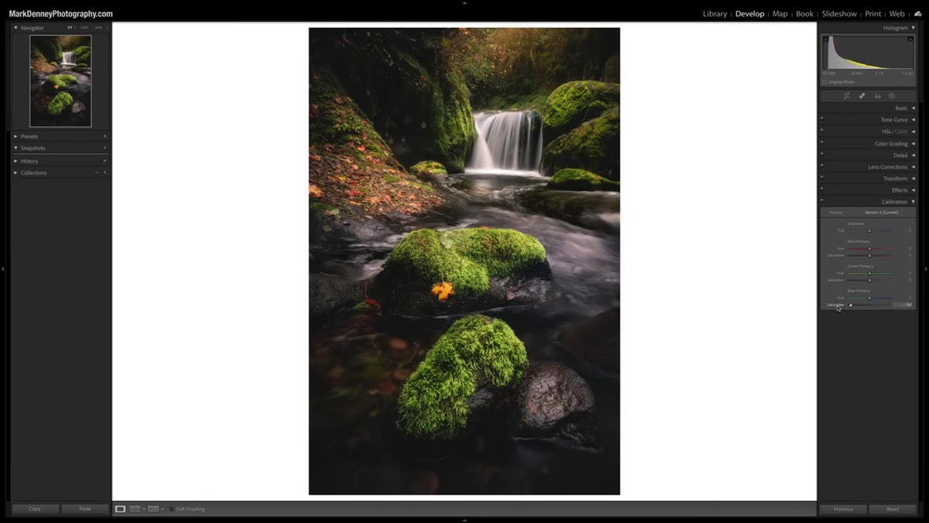Select Before/After view icon in toolbar
Screen dimensions: 929x523
[153, 509]
